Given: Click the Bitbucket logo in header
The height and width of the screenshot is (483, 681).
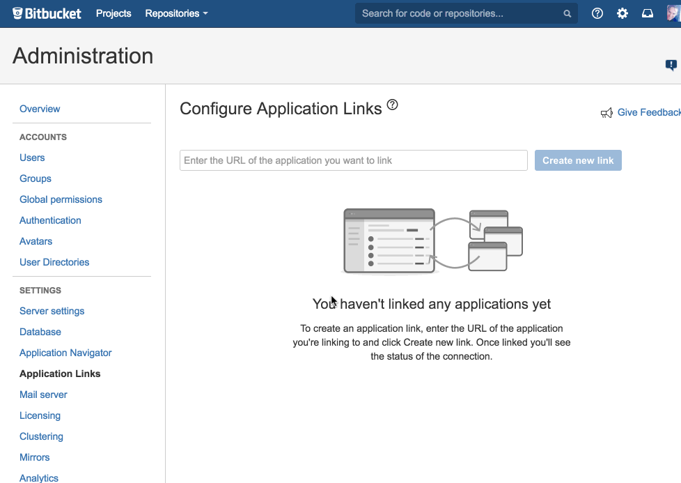Looking at the screenshot, I should tap(47, 13).
